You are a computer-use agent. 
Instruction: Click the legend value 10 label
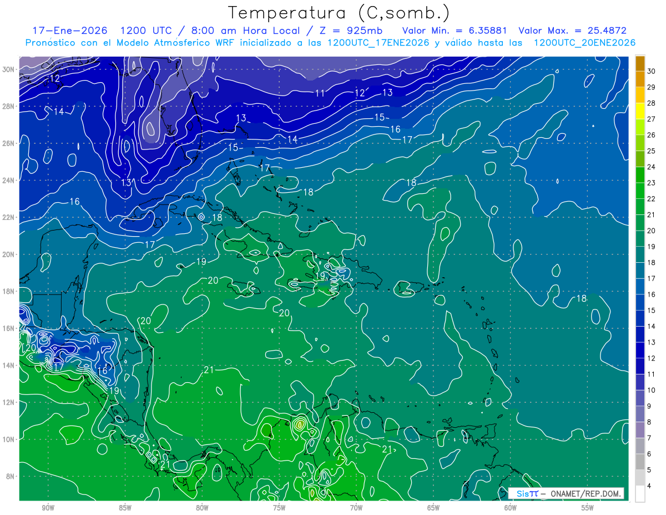tap(652, 390)
